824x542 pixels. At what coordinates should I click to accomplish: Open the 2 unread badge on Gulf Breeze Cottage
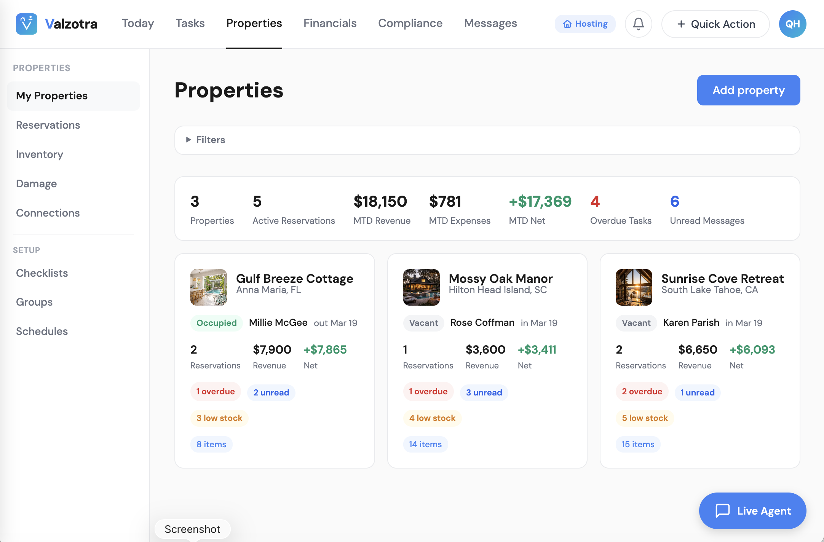[x=271, y=392]
